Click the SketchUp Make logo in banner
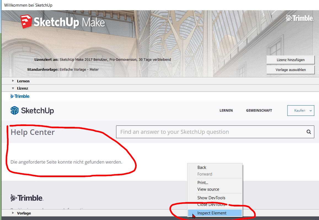This screenshot has height=220, width=319. pyautogui.click(x=63, y=22)
